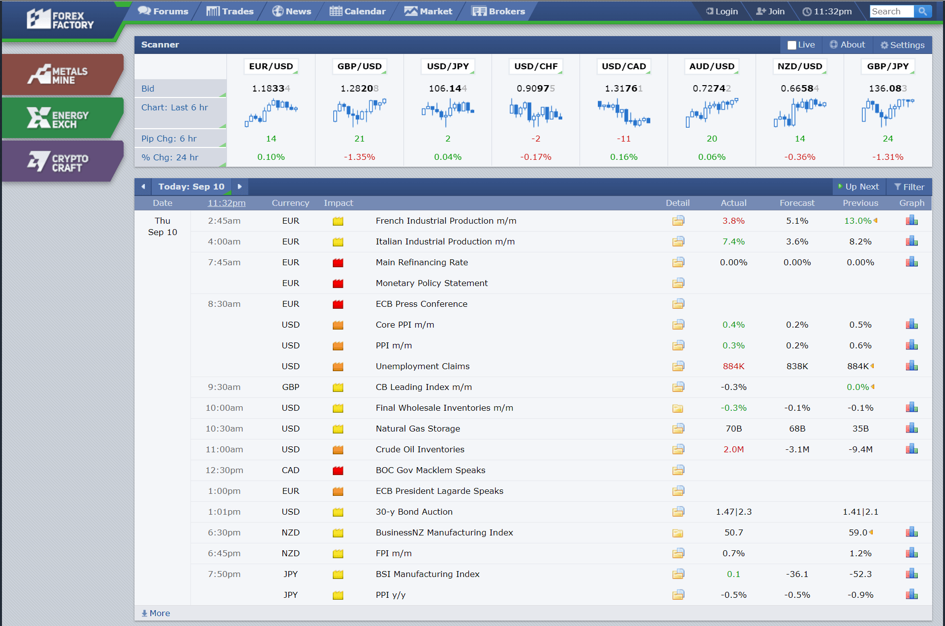Open the AUD/USD mini candlestick chart
Viewport: 945px width, 626px height.
click(712, 113)
